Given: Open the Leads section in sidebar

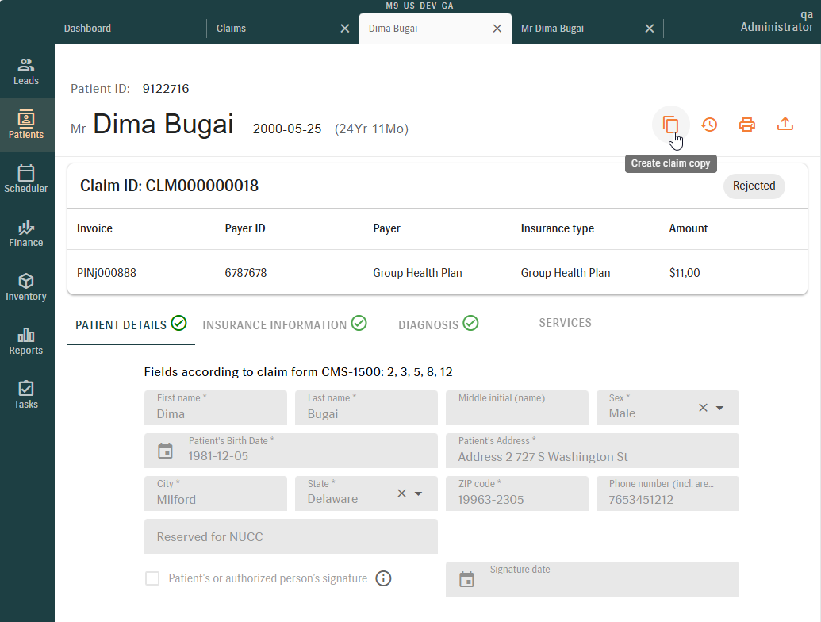Looking at the screenshot, I should point(26,71).
